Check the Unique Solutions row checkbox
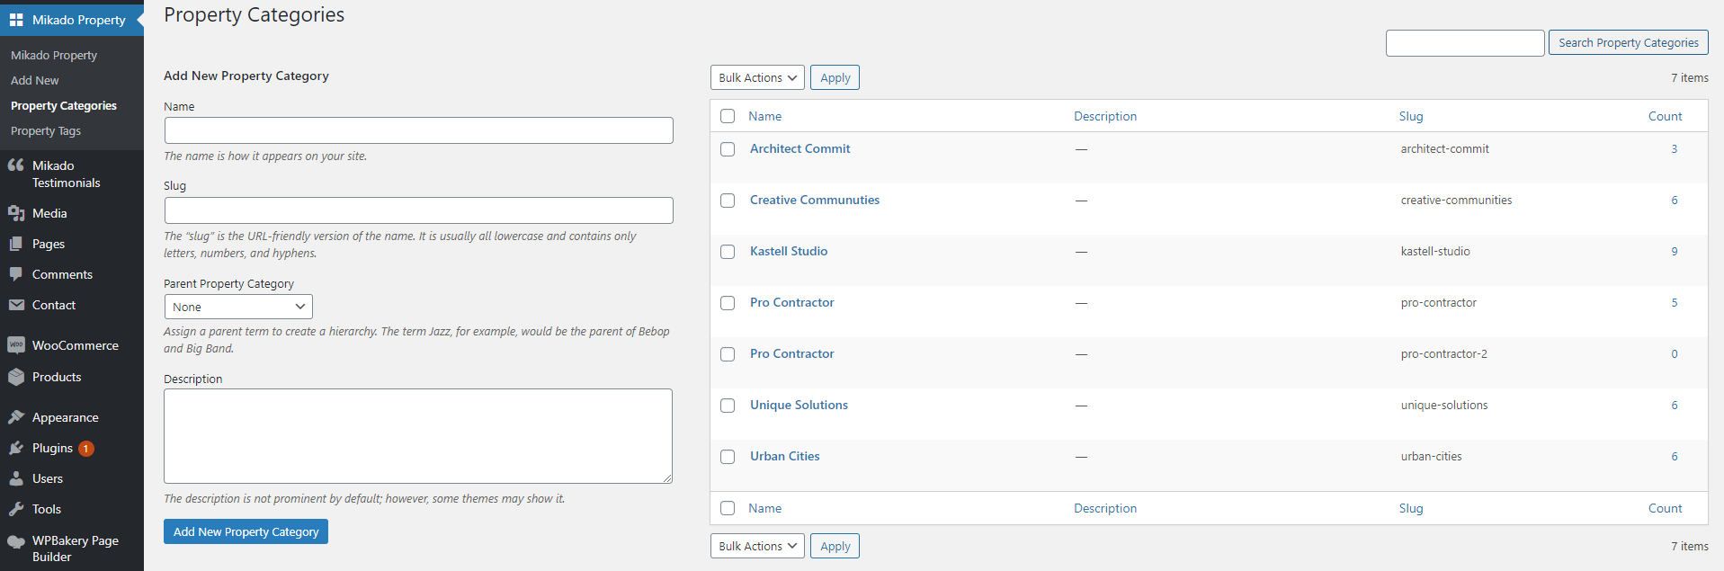The image size is (1724, 571). click(x=728, y=406)
